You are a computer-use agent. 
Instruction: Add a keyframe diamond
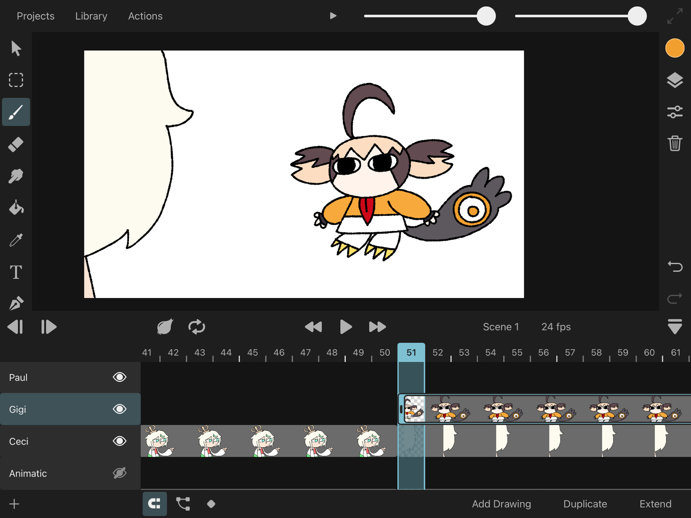pyautogui.click(x=211, y=504)
